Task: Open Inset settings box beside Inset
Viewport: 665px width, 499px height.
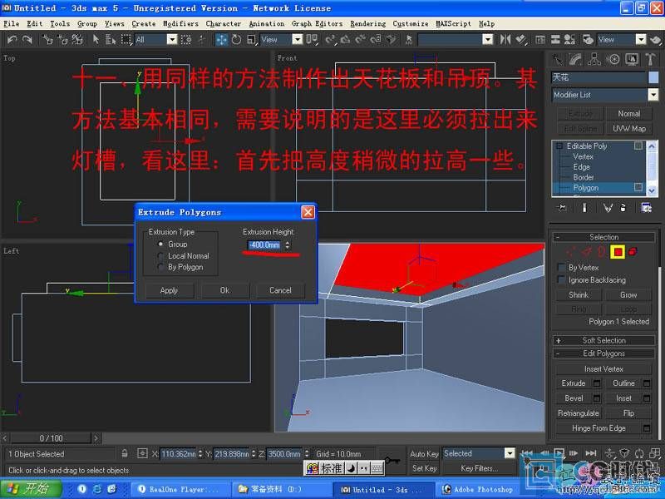Action: pyautogui.click(x=647, y=398)
